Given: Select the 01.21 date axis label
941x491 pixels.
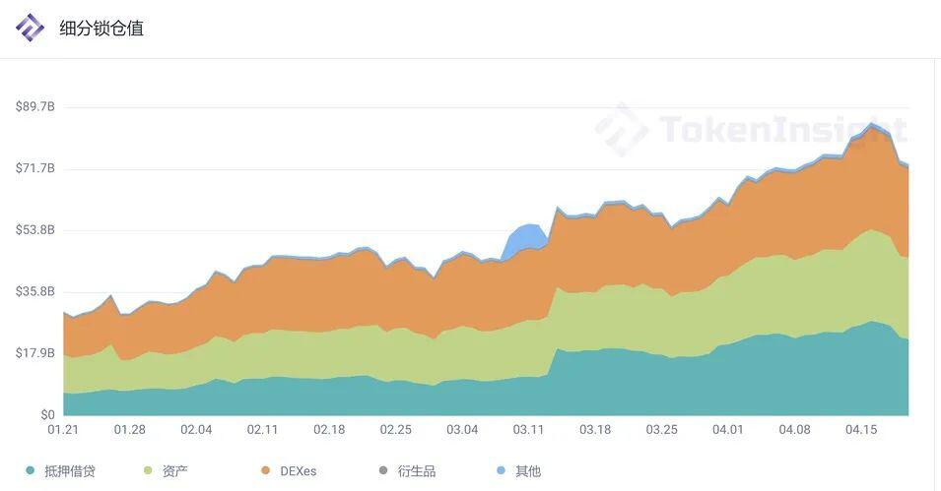Looking at the screenshot, I should [63, 430].
